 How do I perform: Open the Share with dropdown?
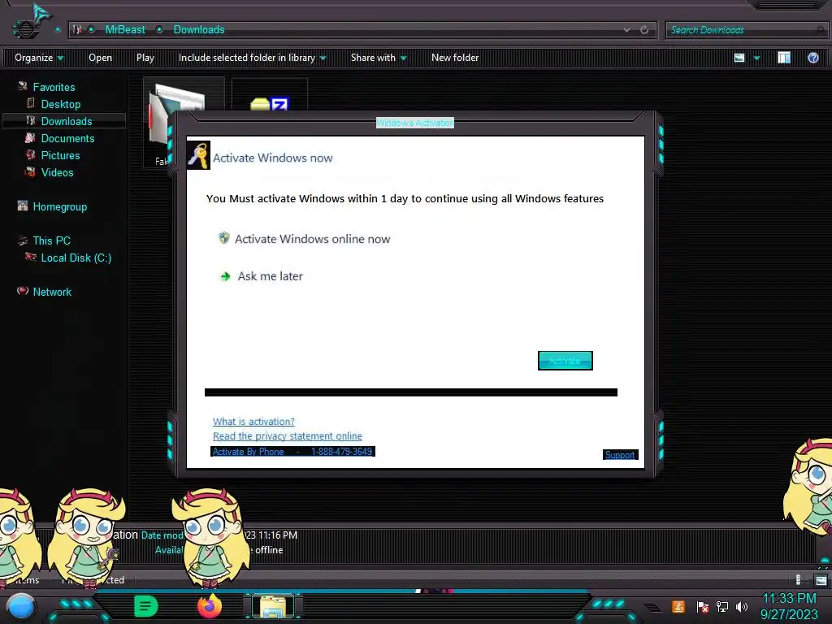pyautogui.click(x=379, y=58)
